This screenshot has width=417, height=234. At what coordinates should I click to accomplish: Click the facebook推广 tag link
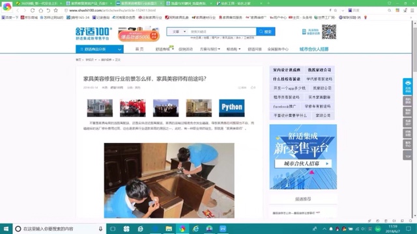point(284,107)
